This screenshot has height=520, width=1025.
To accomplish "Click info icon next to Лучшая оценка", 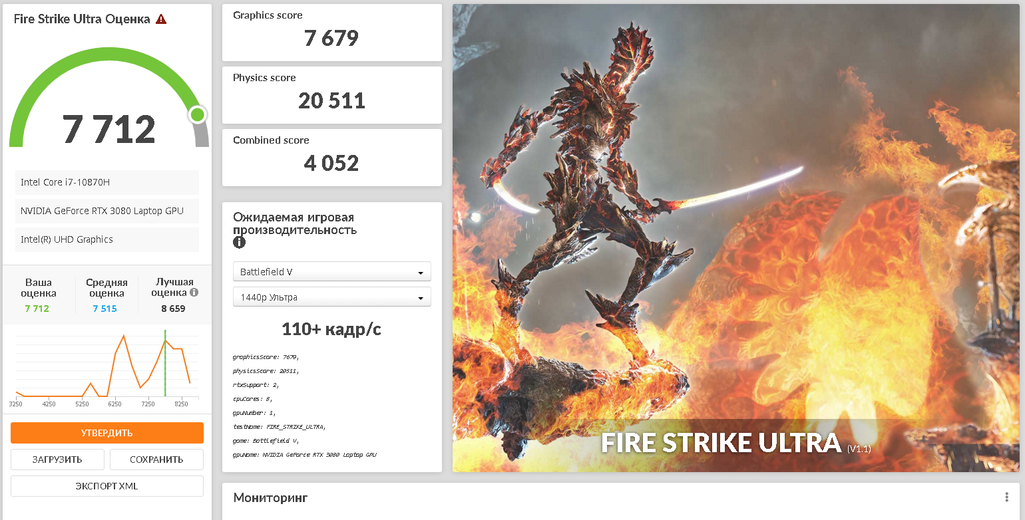I will tap(194, 292).
